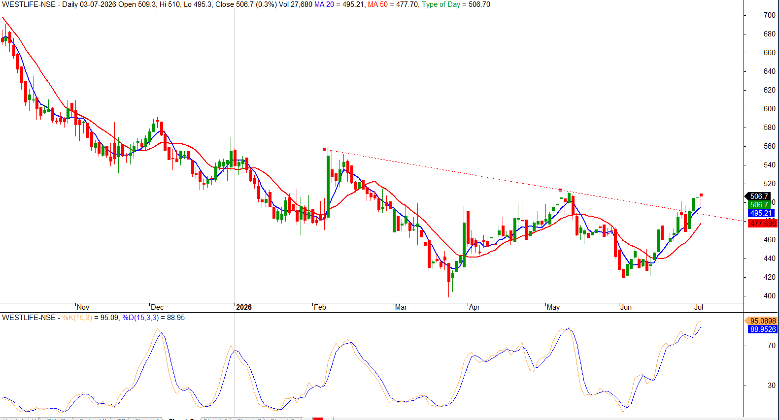Click the Jul label on the time axis
The width and height of the screenshot is (779, 420).
point(699,307)
